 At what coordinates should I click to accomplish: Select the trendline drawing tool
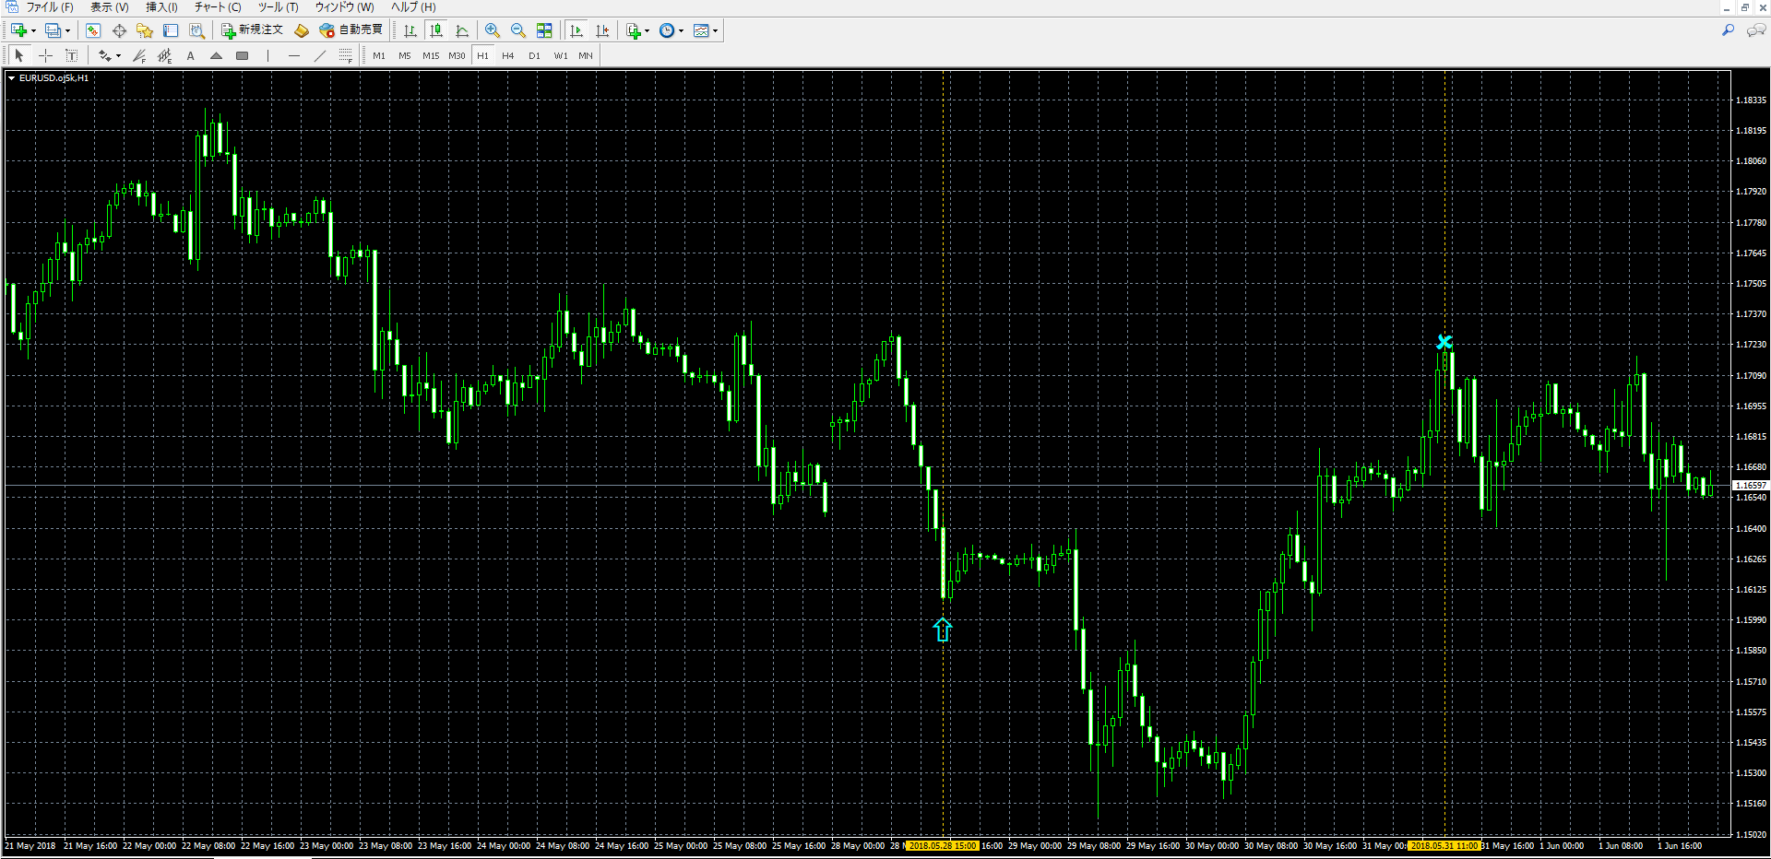pos(320,56)
